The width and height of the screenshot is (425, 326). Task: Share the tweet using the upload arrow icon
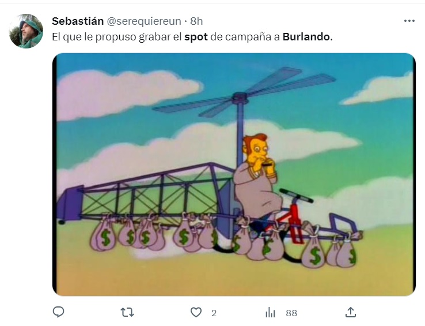coord(351,312)
